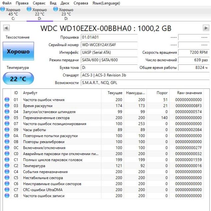Click status icon of Часы работы row
The height and width of the screenshot is (211, 211).
point(7,130)
